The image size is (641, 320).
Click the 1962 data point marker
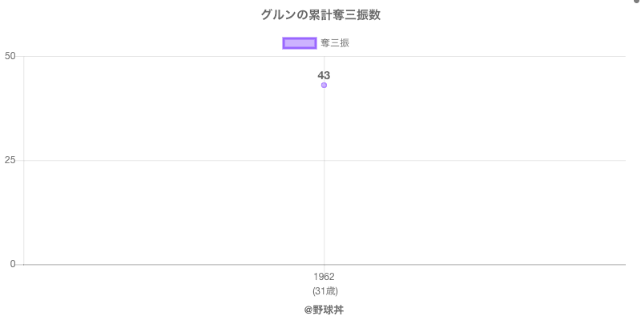pyautogui.click(x=324, y=85)
